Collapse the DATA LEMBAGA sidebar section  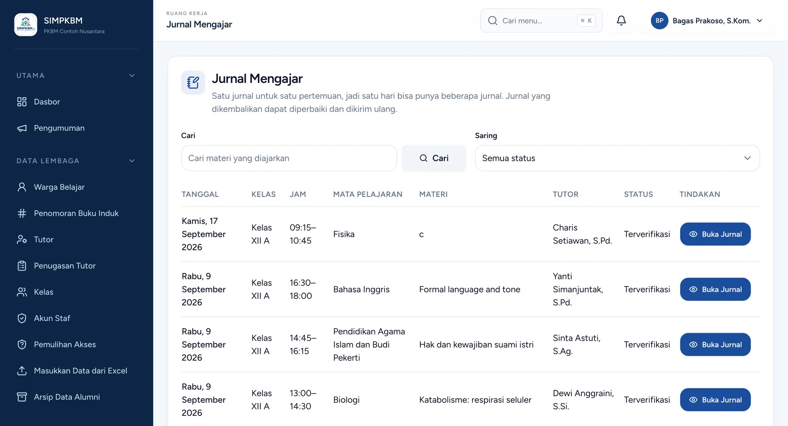pyautogui.click(x=132, y=161)
